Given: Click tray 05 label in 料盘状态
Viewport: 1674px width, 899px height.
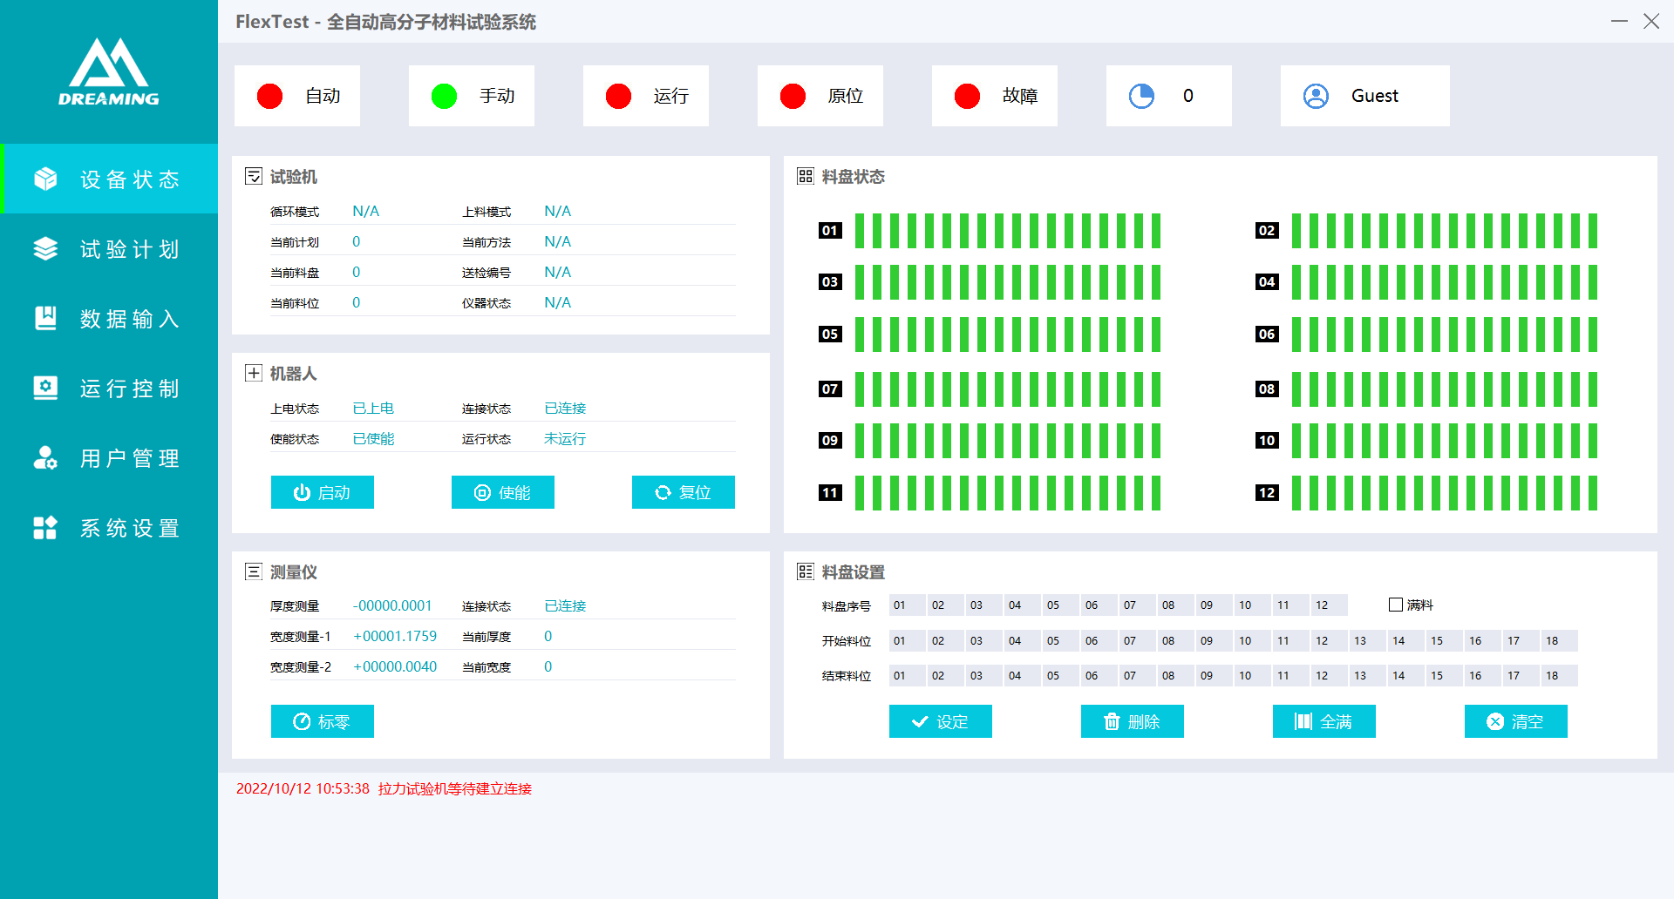Looking at the screenshot, I should [830, 335].
